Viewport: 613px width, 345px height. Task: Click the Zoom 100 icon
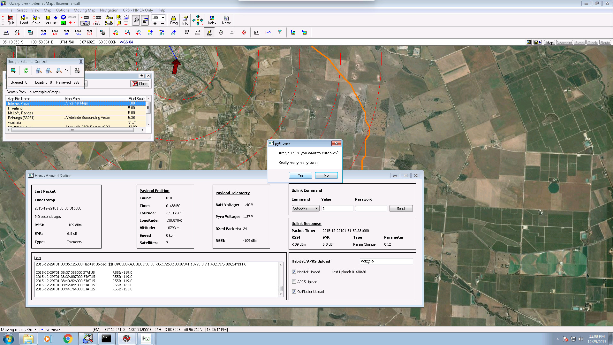coord(55,33)
